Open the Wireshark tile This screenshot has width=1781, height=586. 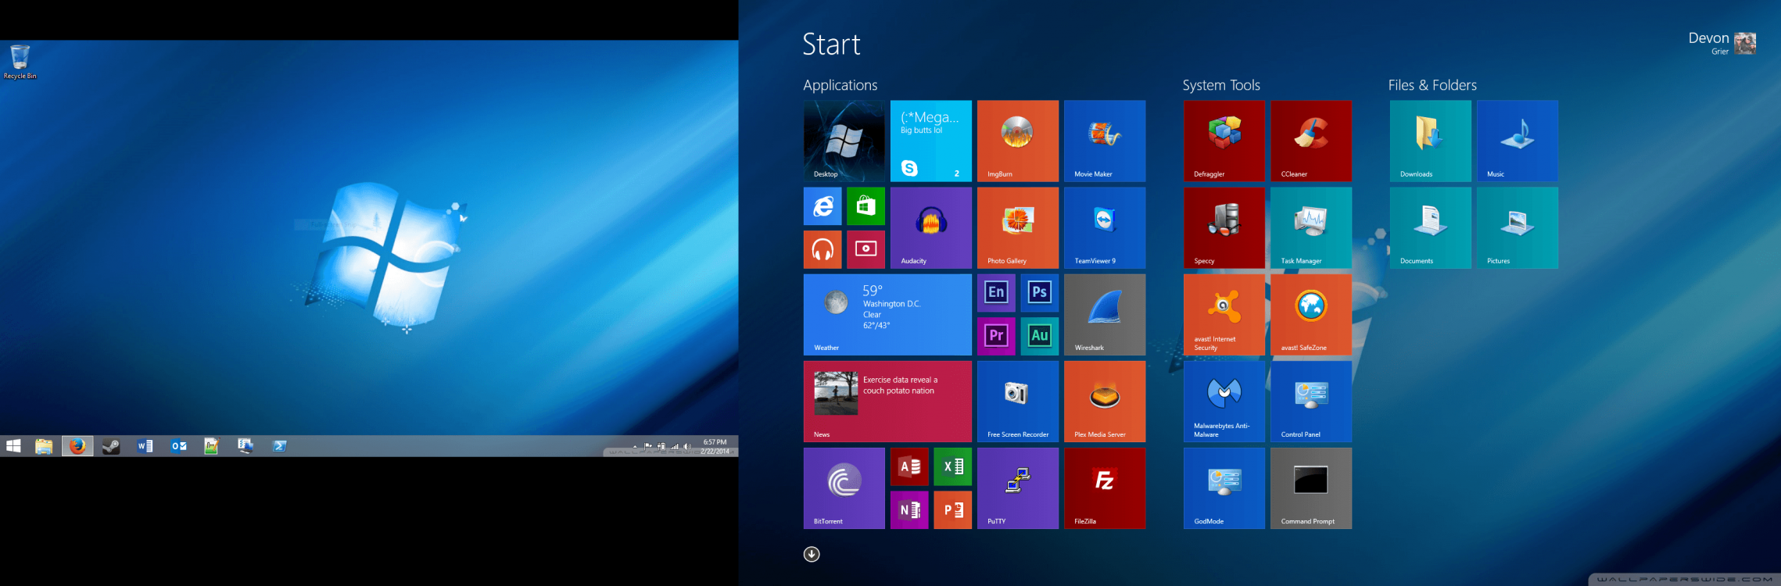coord(1105,315)
